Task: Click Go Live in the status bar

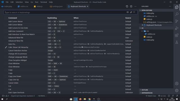Action: coord(162,96)
